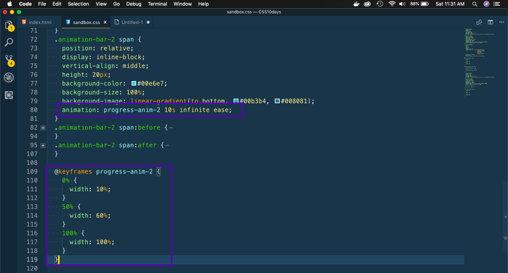Open the More Actions ellipsis menu
The width and height of the screenshot is (508, 273).
[502, 22]
